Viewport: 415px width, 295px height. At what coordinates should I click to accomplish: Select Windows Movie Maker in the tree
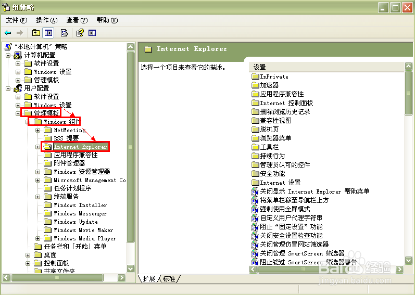tap(83, 230)
